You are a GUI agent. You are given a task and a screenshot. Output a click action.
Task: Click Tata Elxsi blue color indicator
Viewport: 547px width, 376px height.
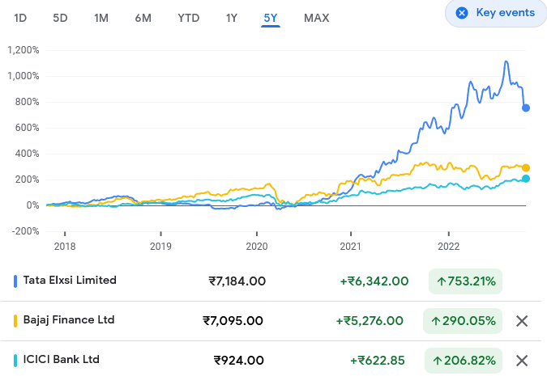(16, 281)
